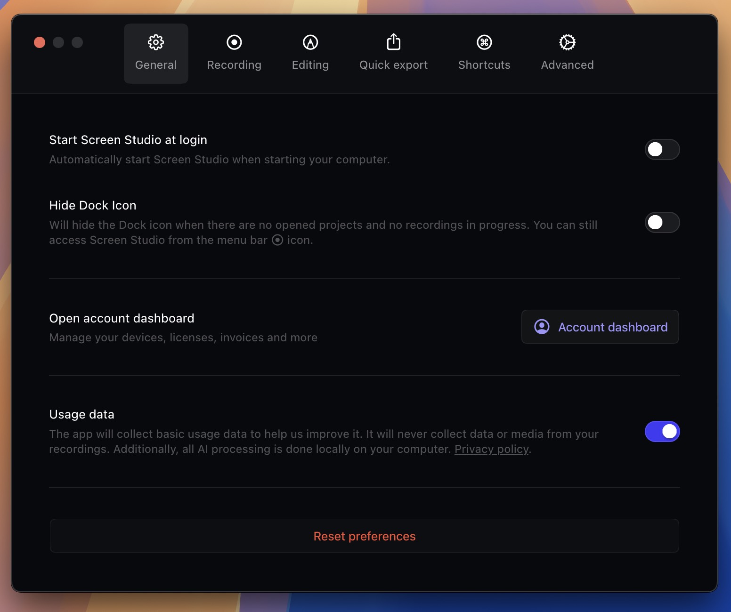Click the account person icon on Account dashboard button
Screen dimensions: 731x612
[541, 327]
